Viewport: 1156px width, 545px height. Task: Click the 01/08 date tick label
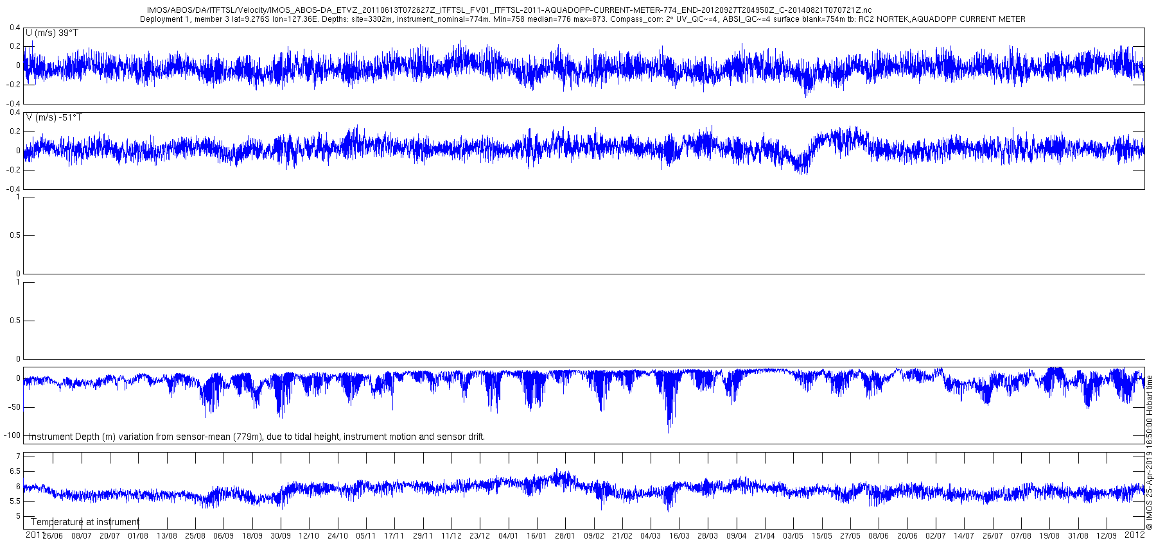pyautogui.click(x=138, y=536)
